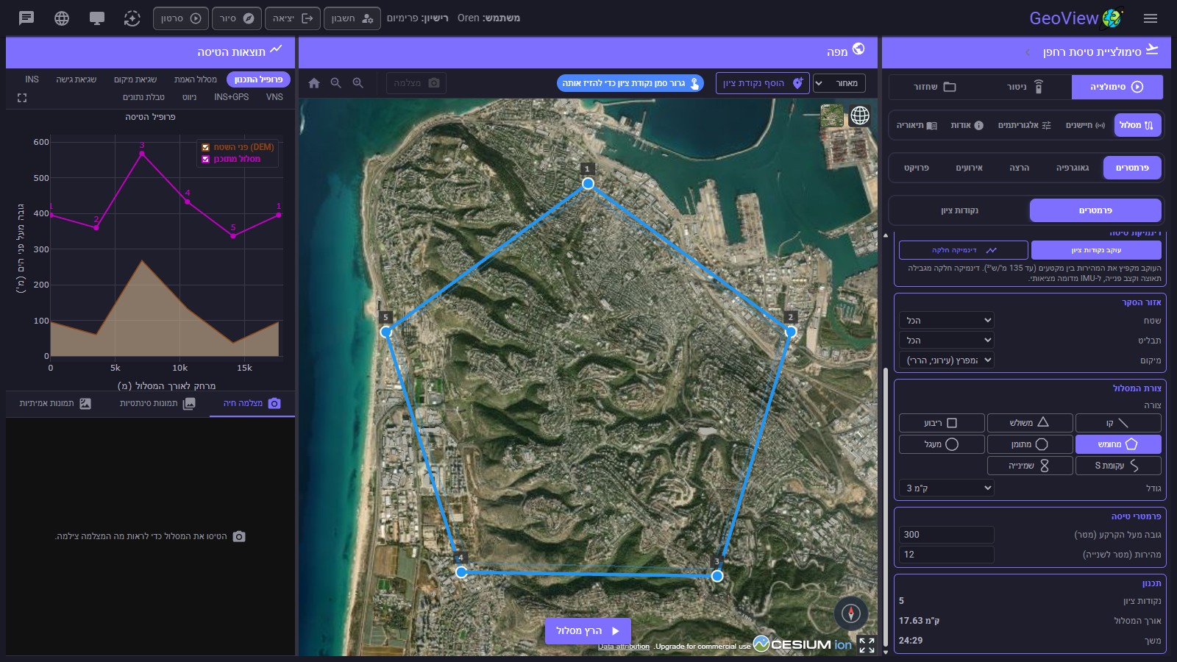Switch to smooth dynamics (דינמיקה חלקה) mode
Image resolution: width=1177 pixels, height=662 pixels.
(964, 250)
